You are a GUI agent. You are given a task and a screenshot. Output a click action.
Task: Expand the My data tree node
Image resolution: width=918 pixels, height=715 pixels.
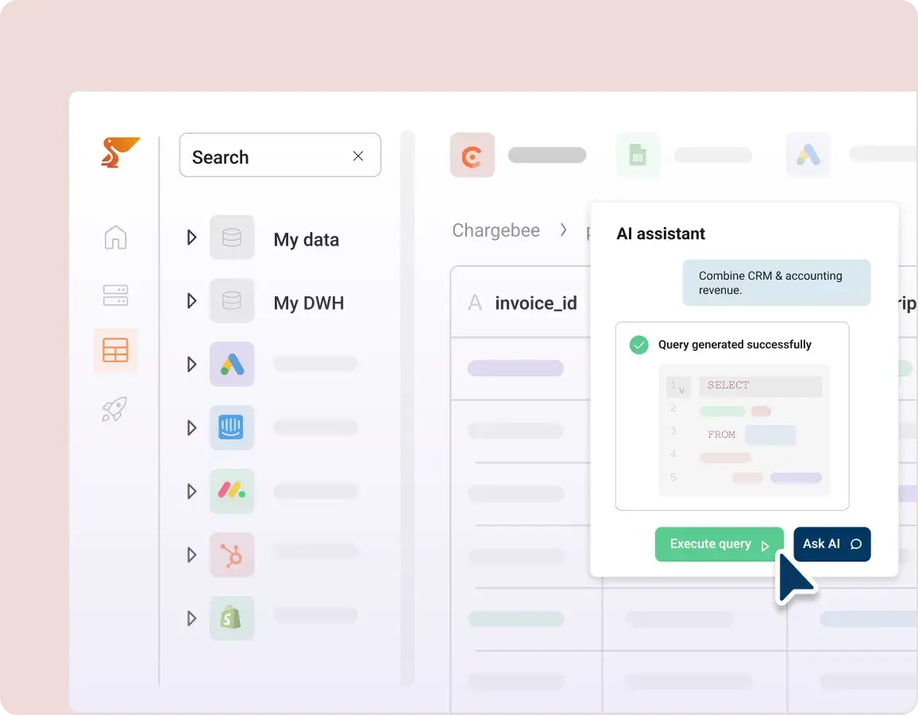[x=191, y=238]
